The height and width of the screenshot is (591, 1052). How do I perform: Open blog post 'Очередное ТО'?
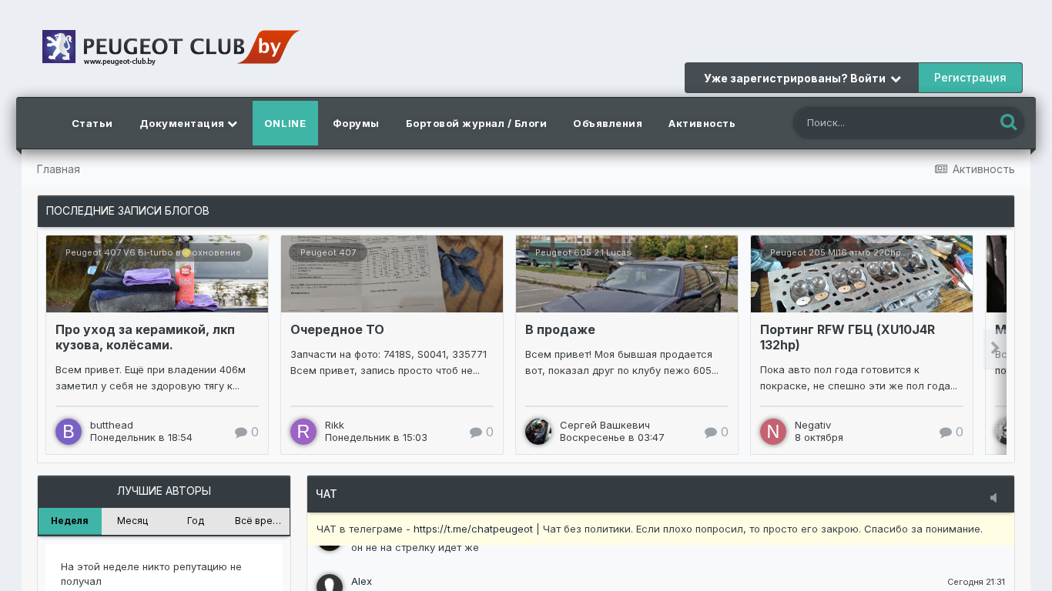click(x=337, y=329)
